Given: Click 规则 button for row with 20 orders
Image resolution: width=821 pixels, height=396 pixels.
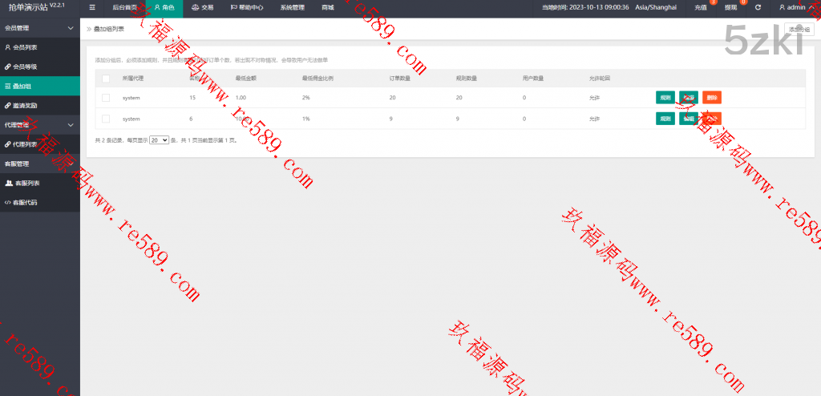Looking at the screenshot, I should click(x=665, y=98).
